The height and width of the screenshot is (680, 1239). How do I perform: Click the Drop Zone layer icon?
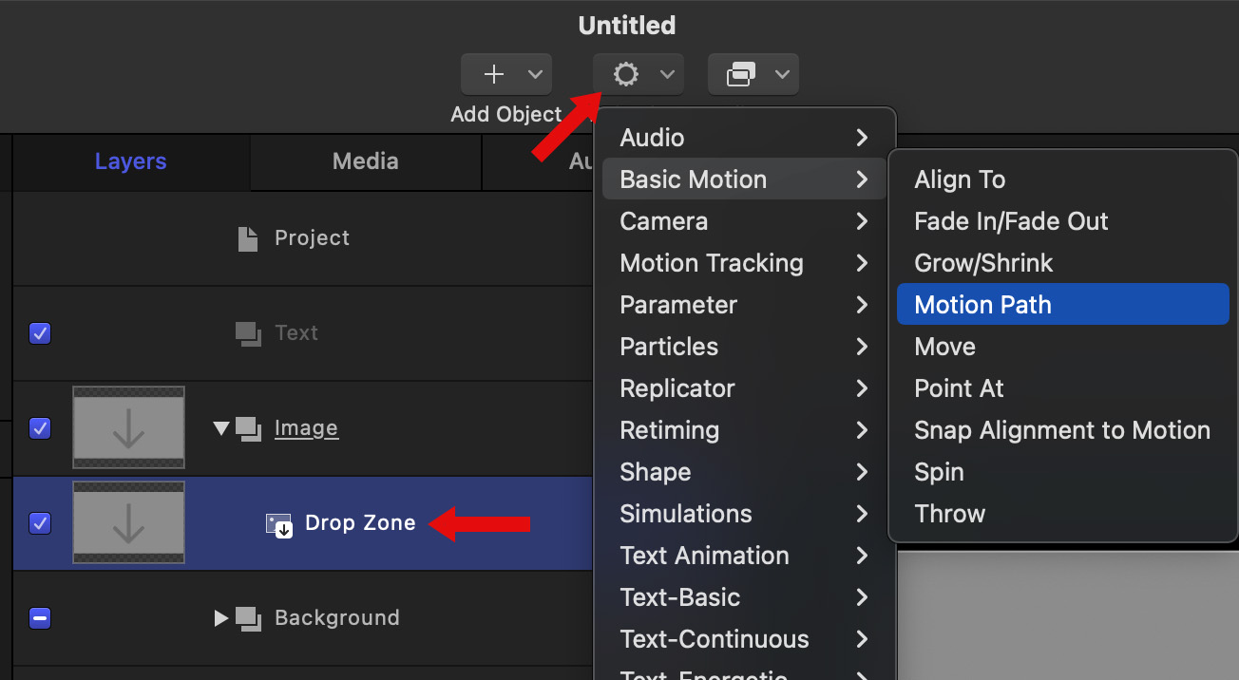click(x=278, y=523)
